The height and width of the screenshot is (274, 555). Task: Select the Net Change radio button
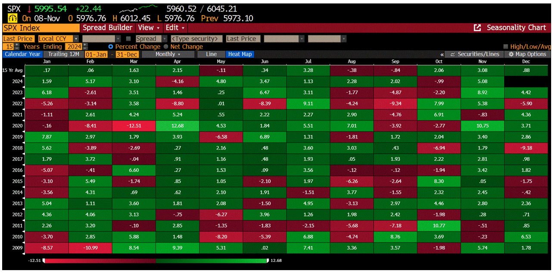pyautogui.click(x=166, y=47)
